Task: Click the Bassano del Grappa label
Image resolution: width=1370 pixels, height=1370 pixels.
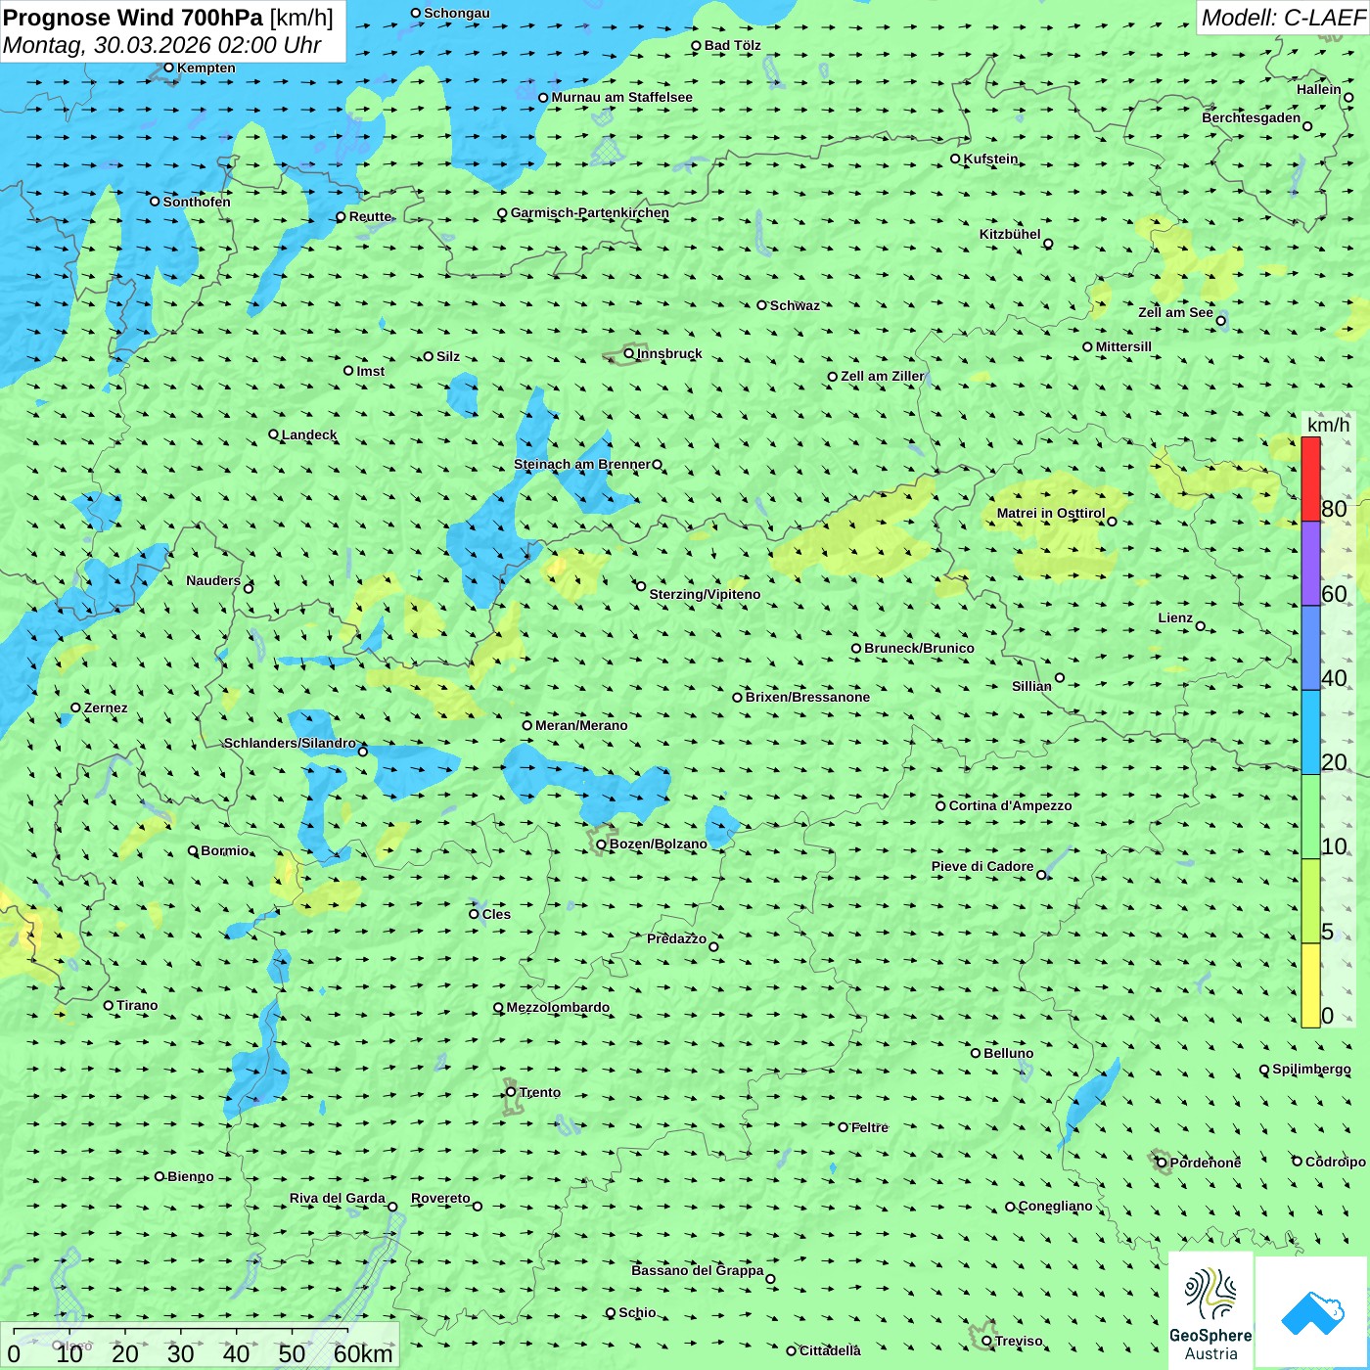Action: click(698, 1270)
